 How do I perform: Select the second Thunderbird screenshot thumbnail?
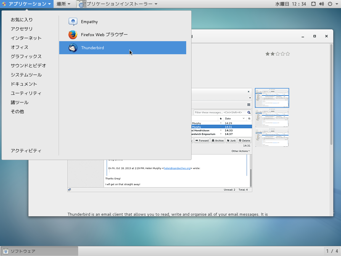pyautogui.click(x=272, y=118)
